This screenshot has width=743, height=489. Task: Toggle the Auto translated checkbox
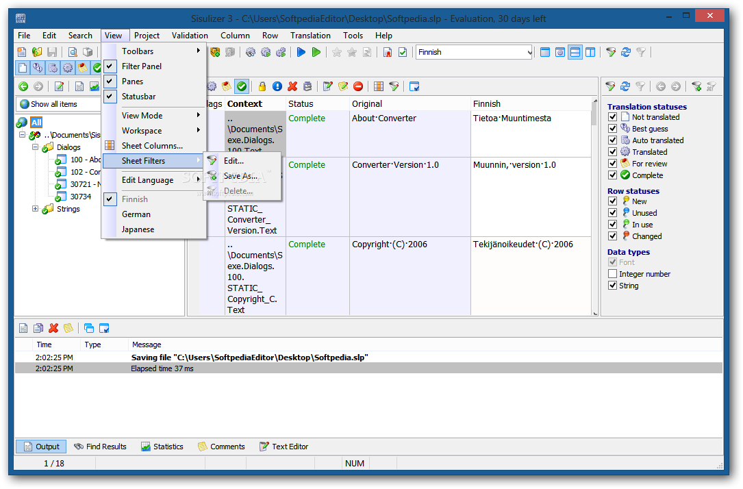tap(613, 140)
